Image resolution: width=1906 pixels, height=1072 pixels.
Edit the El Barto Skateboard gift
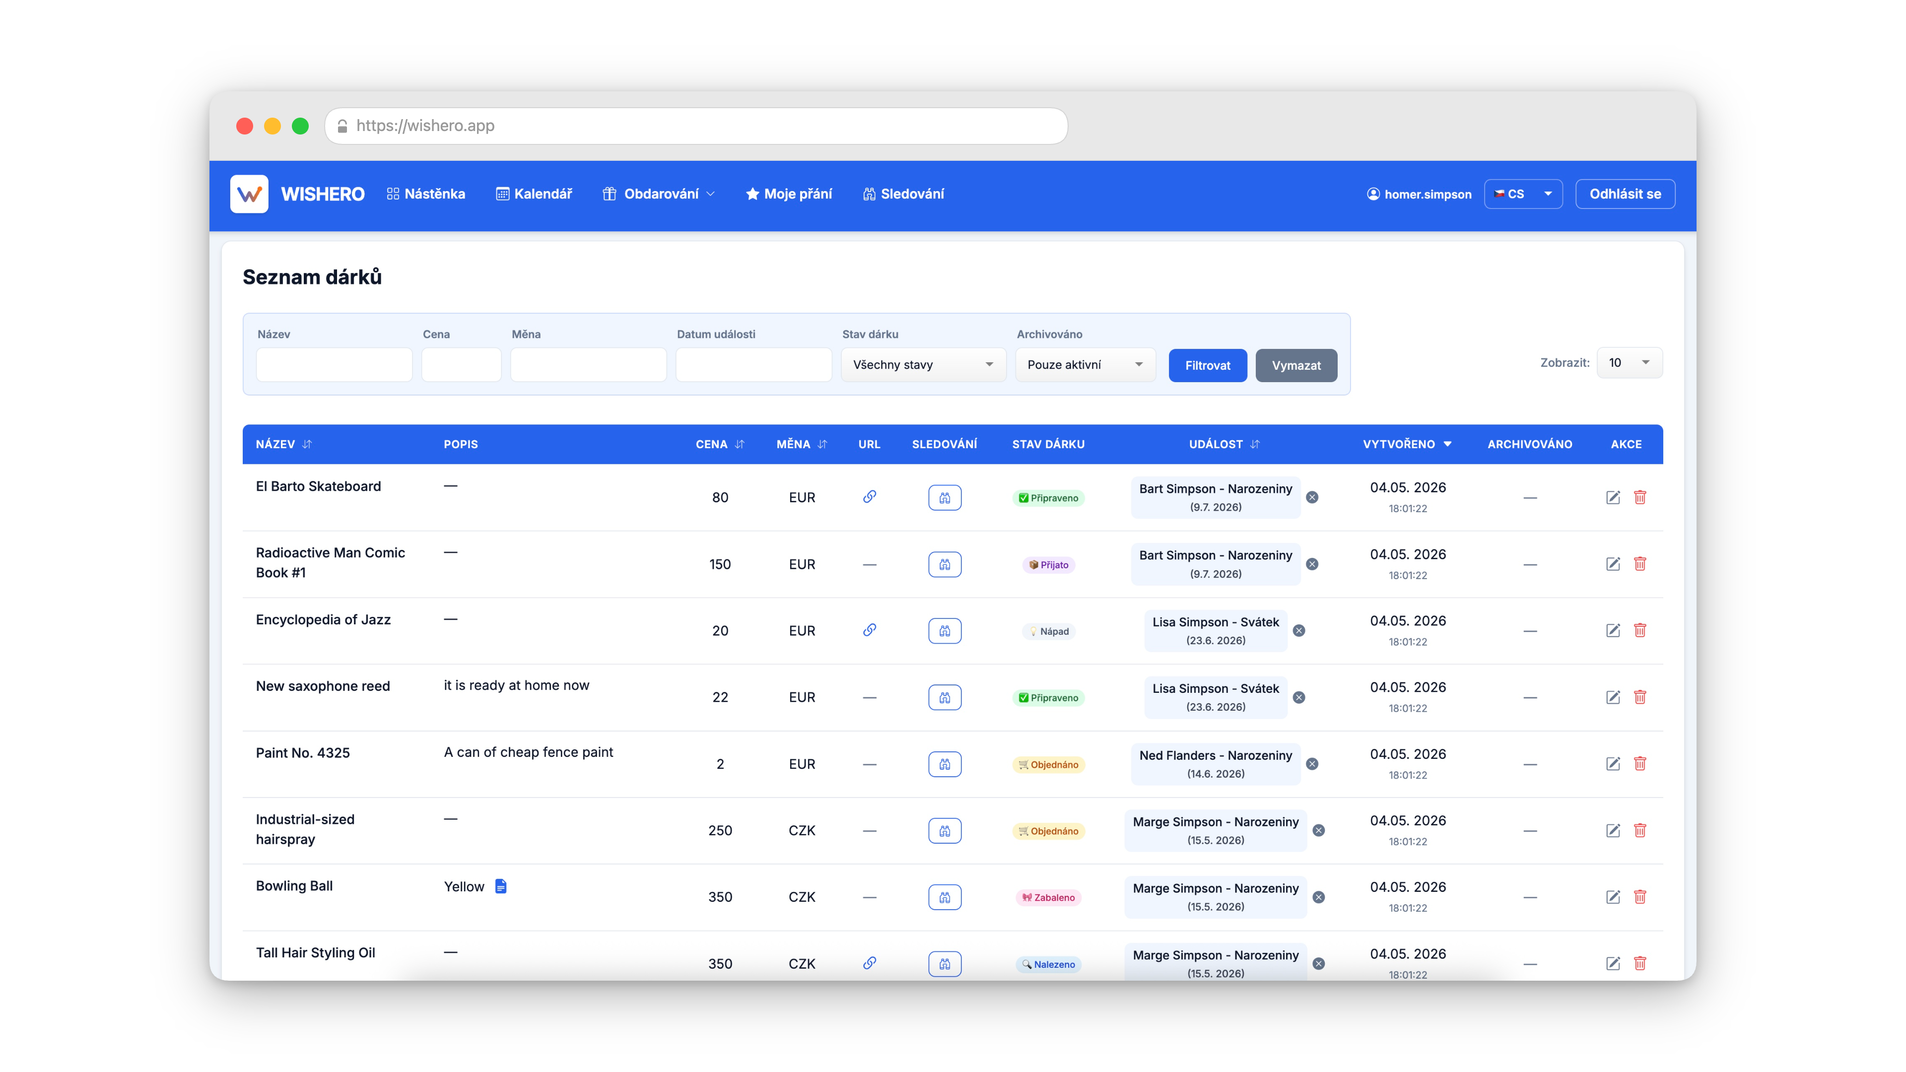coord(1613,497)
